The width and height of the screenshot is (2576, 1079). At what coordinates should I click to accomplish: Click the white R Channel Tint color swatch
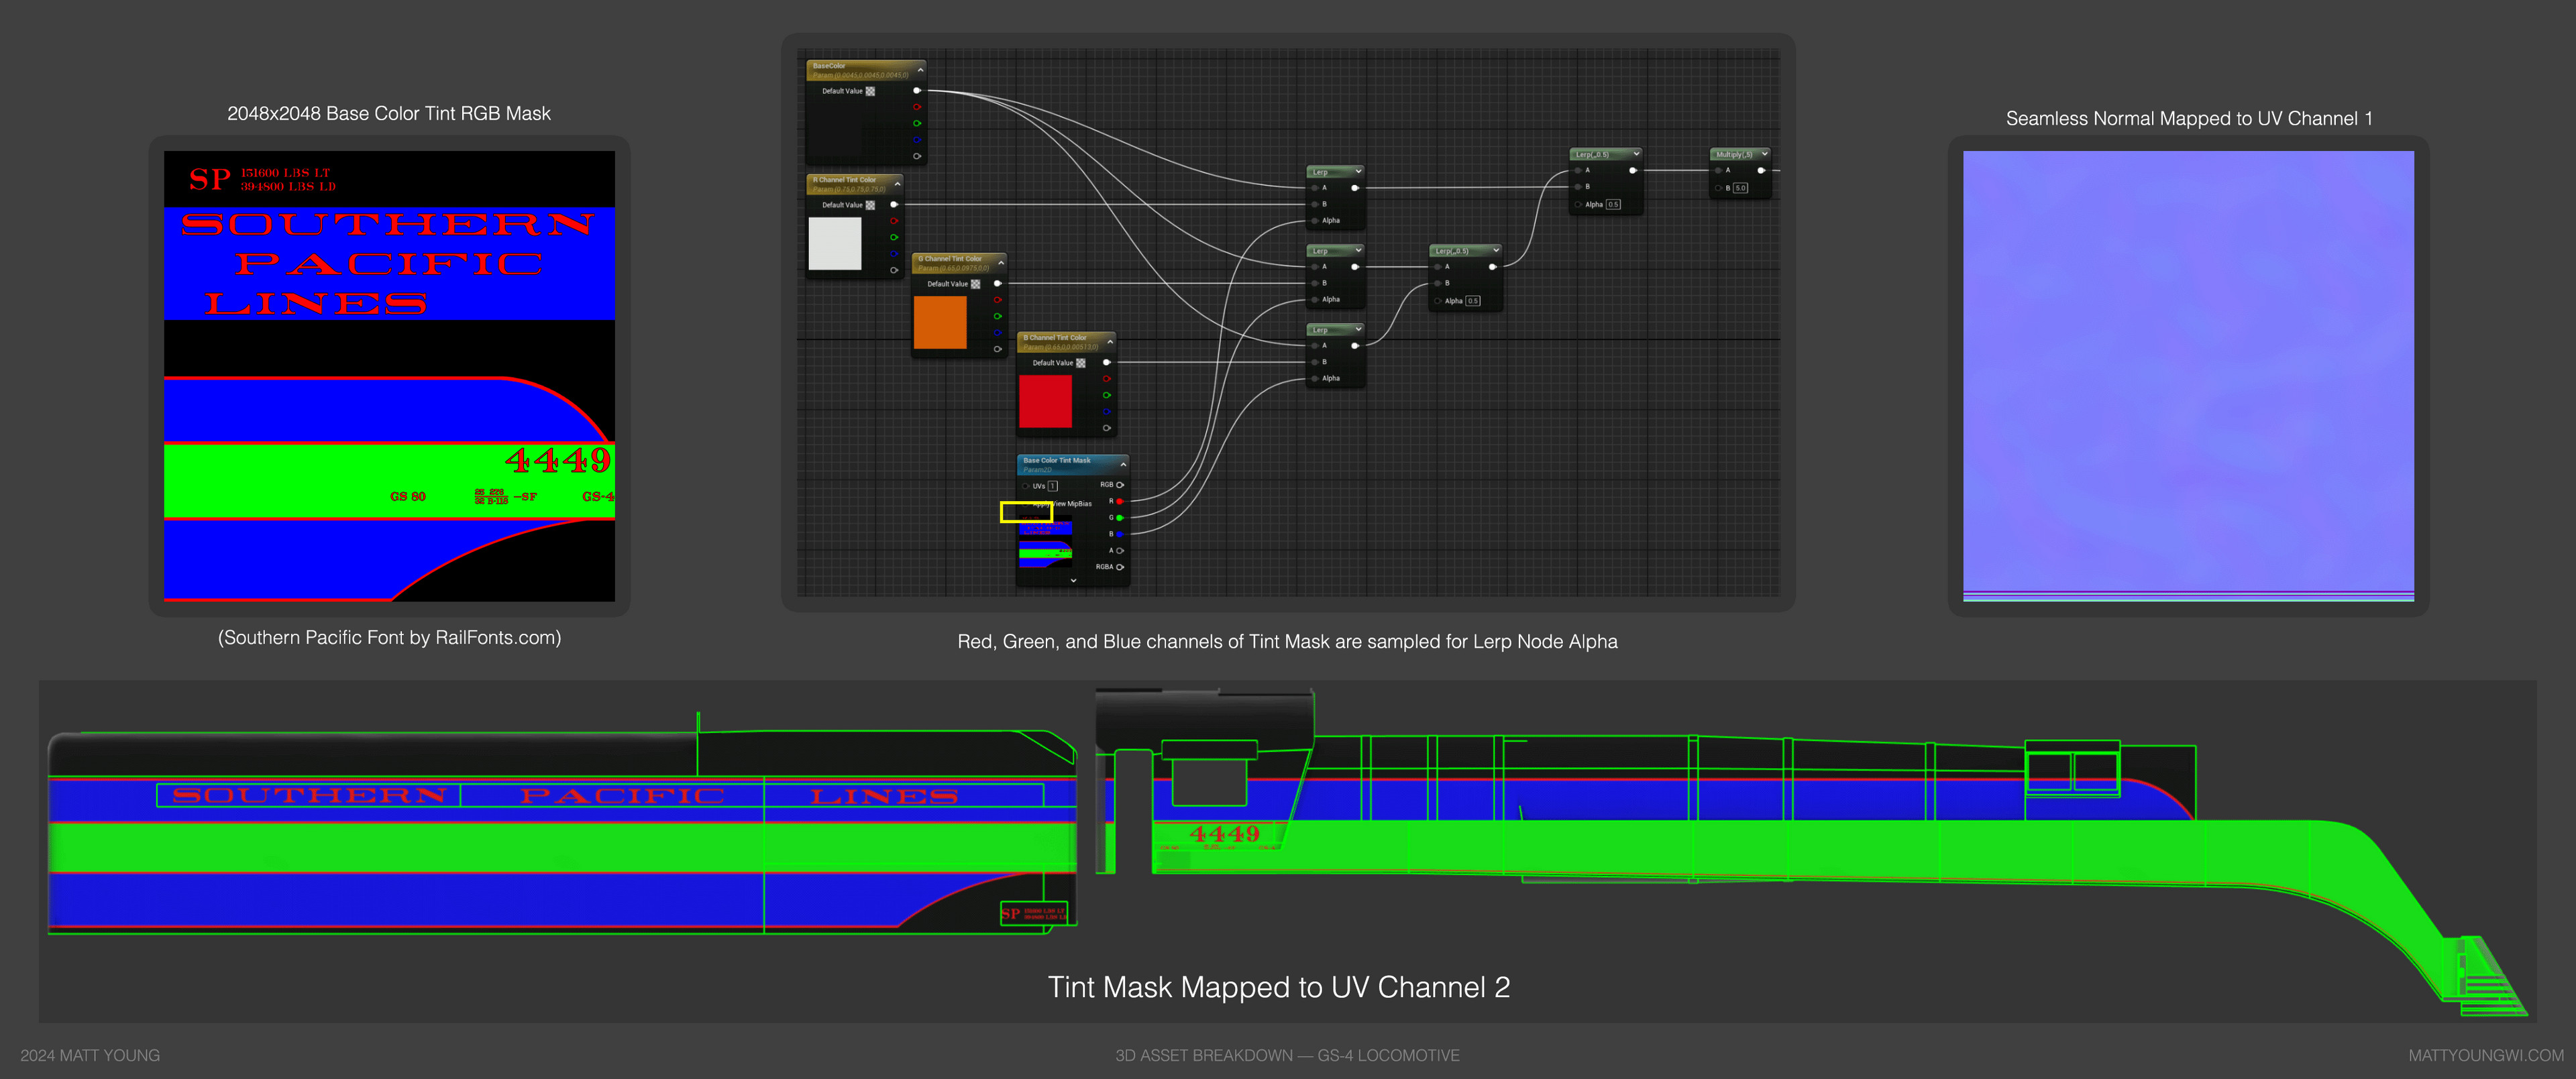835,243
